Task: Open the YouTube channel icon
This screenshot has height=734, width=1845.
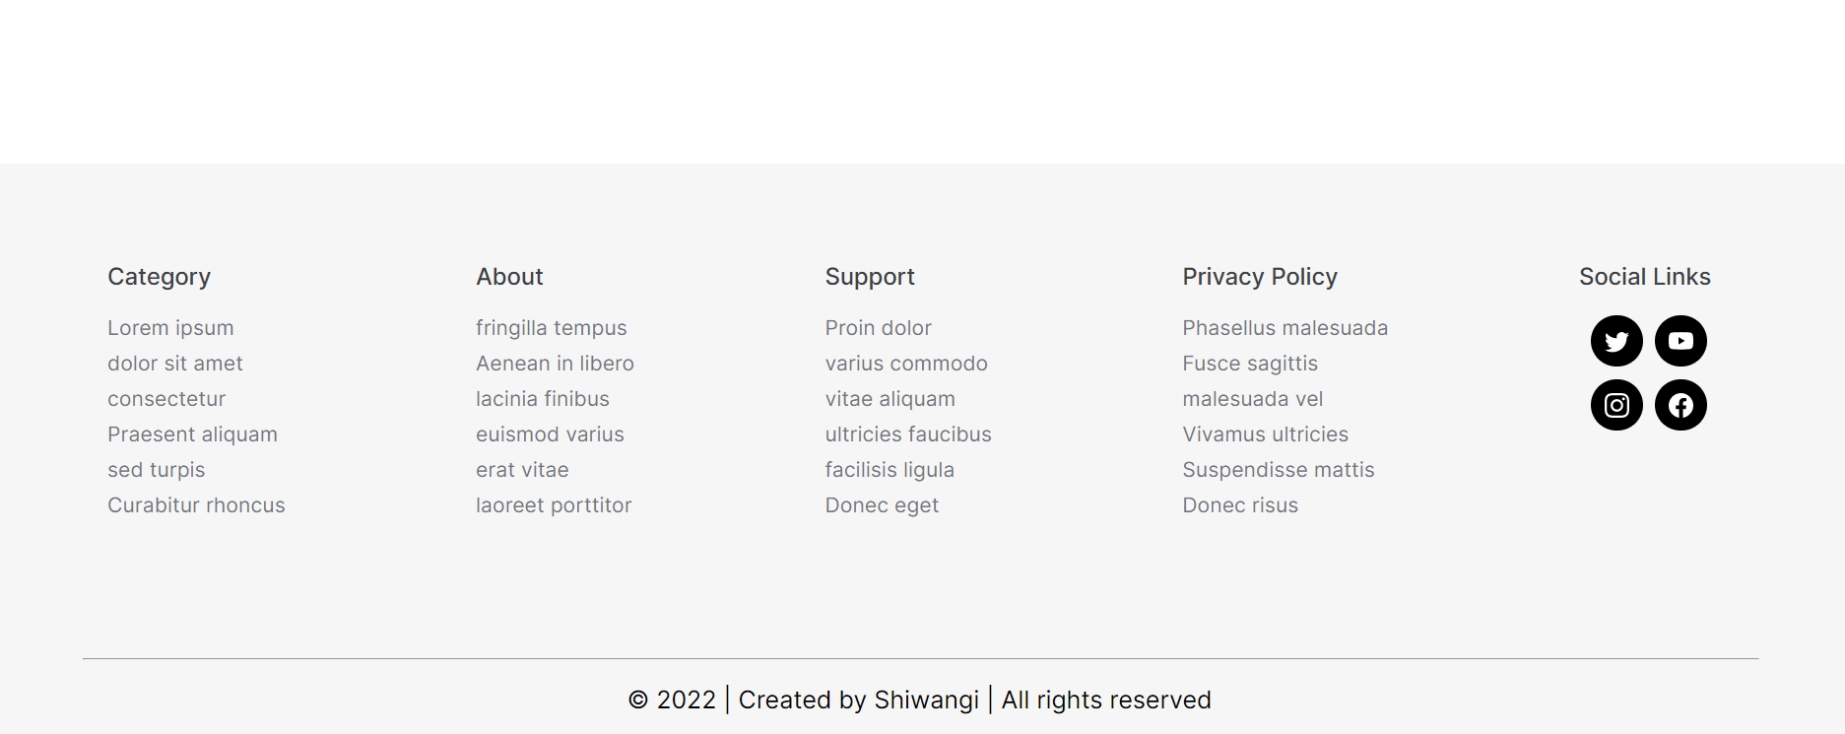Action: click(x=1680, y=341)
